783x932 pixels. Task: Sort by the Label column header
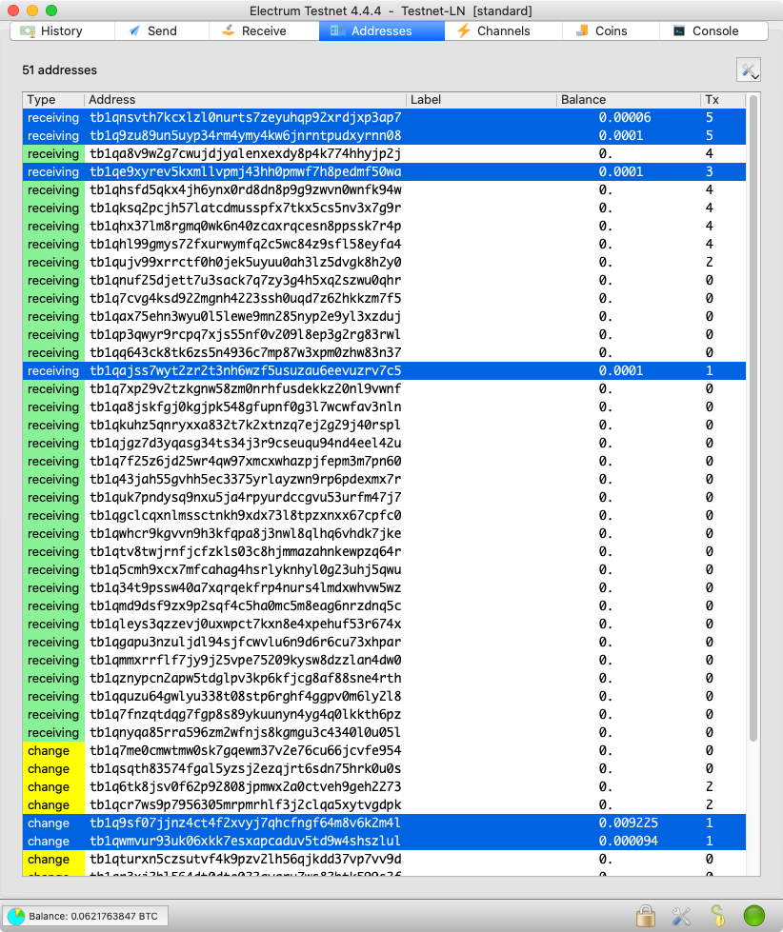click(481, 100)
